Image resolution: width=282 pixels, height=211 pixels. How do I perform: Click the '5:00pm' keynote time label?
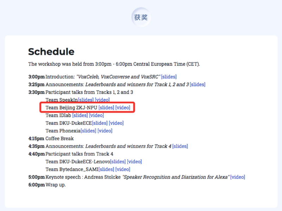tap(37, 177)
